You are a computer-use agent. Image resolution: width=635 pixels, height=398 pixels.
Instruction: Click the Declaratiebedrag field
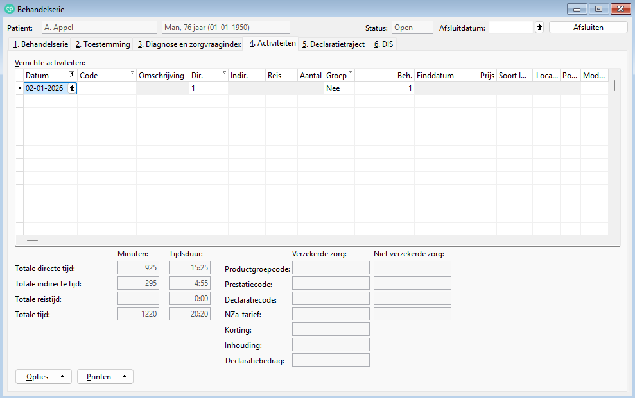coord(331,360)
